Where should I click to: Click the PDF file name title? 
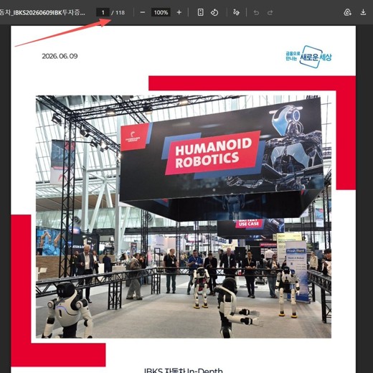coord(42,12)
